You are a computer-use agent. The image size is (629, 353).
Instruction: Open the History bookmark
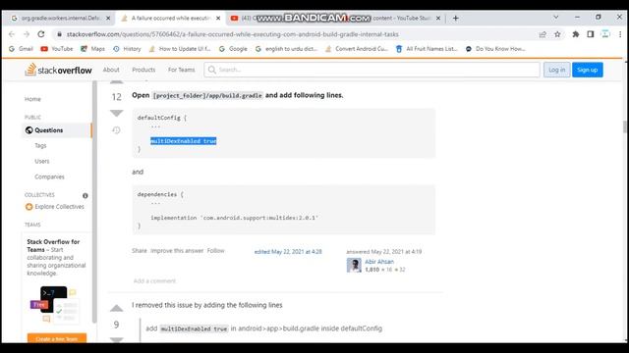tap(127, 49)
